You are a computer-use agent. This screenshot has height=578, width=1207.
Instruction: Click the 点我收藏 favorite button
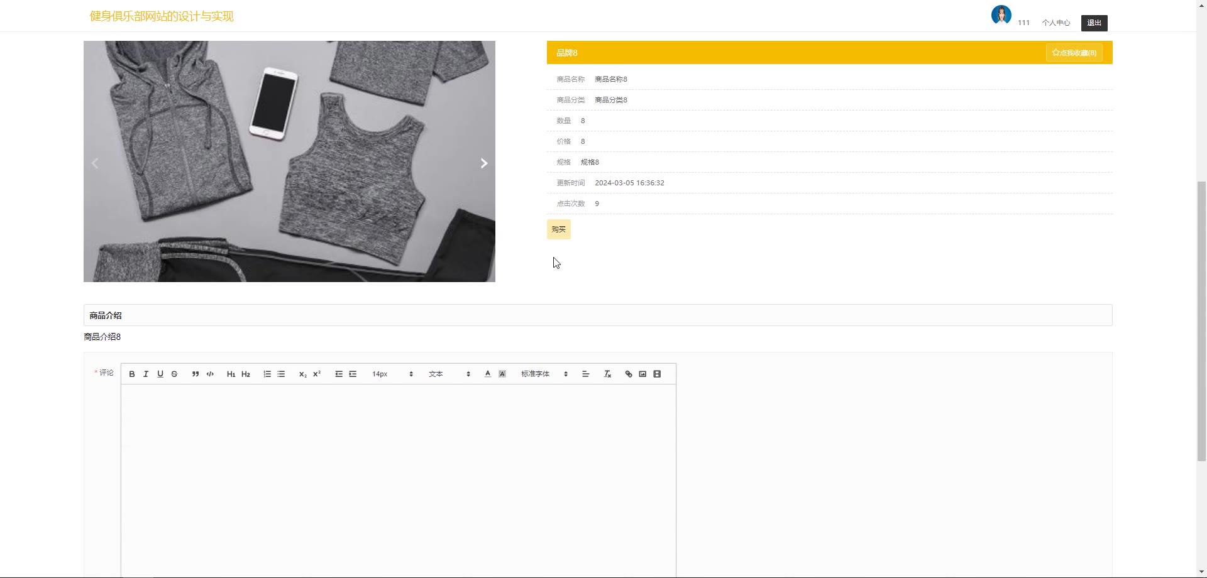tap(1074, 53)
